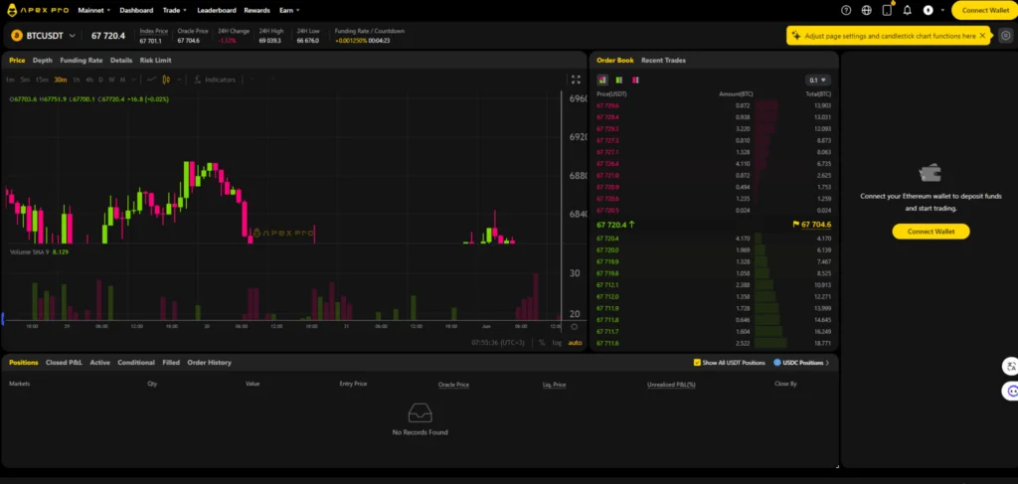The image size is (1018, 484).
Task: Toggle percent scale on chart
Action: coord(542,343)
